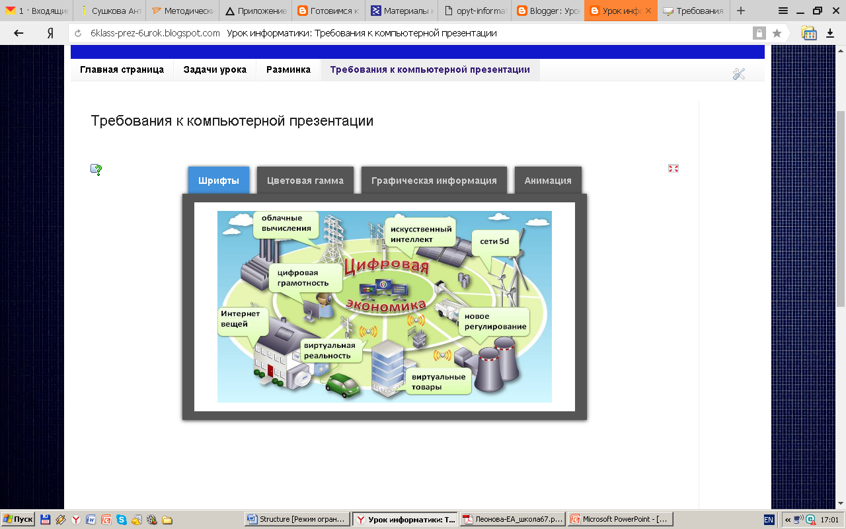Viewport: 846px width, 529px height.
Task: Select the 'Графическая информация' tab
Action: pyautogui.click(x=434, y=181)
